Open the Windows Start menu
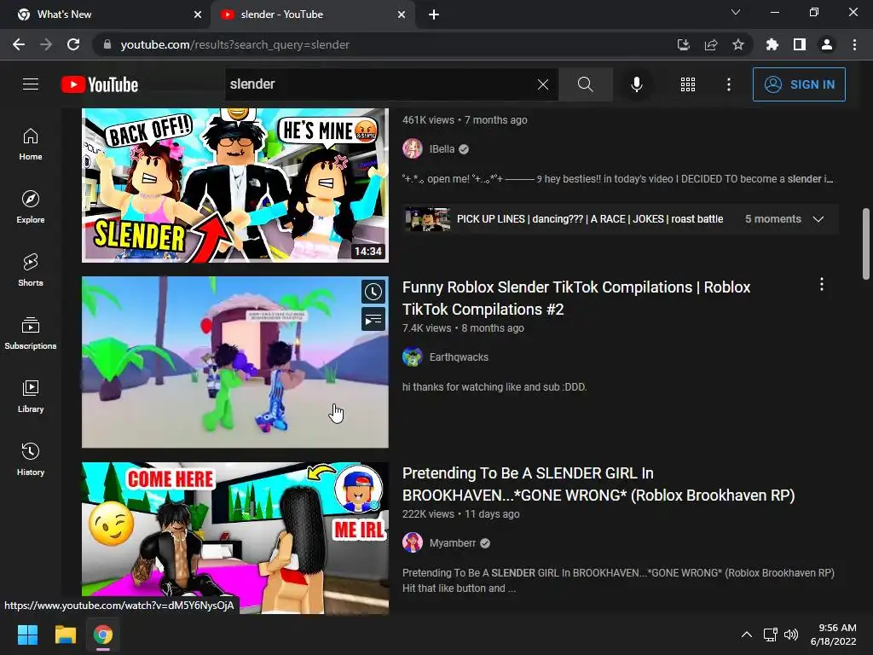Image resolution: width=873 pixels, height=655 pixels. (27, 635)
